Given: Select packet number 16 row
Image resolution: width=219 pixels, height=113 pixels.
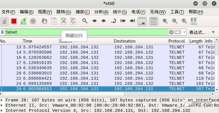Looking at the screenshot, I should [x=107, y=57].
